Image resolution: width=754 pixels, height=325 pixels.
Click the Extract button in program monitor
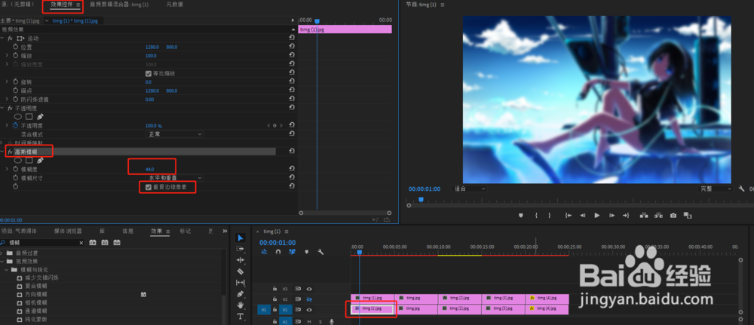point(658,216)
